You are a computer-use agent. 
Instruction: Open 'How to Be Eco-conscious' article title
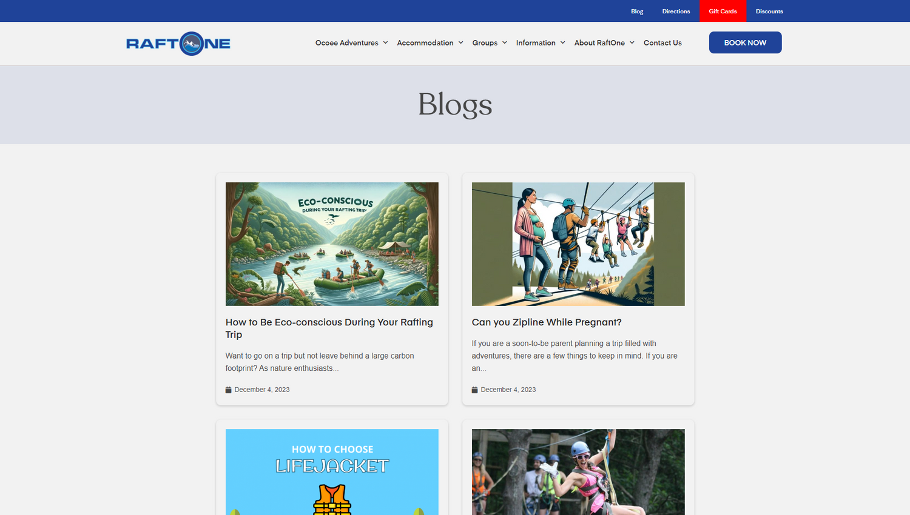(329, 328)
